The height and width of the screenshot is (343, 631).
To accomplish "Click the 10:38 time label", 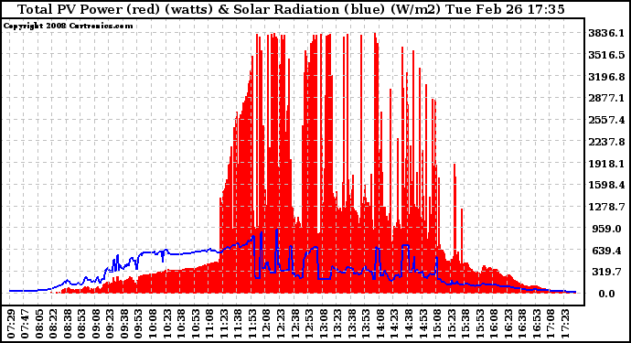I will 181,324.
